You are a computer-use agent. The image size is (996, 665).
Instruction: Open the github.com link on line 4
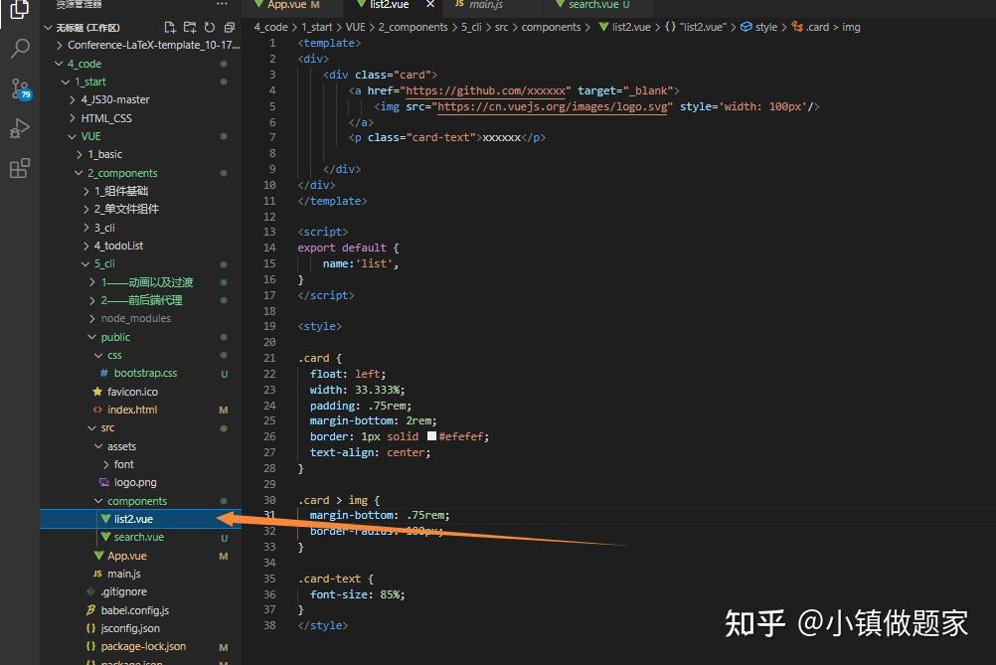486,90
